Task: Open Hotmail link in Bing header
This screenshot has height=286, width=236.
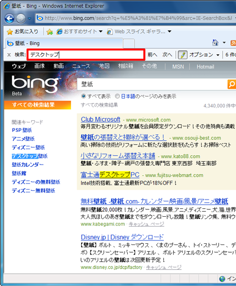Action: (x=205, y=67)
